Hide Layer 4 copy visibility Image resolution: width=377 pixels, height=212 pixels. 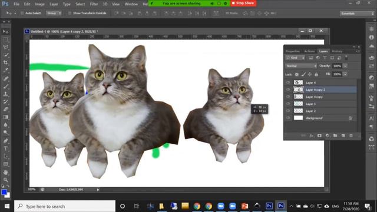(288, 97)
